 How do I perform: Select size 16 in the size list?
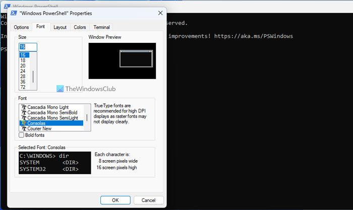[x=24, y=55]
